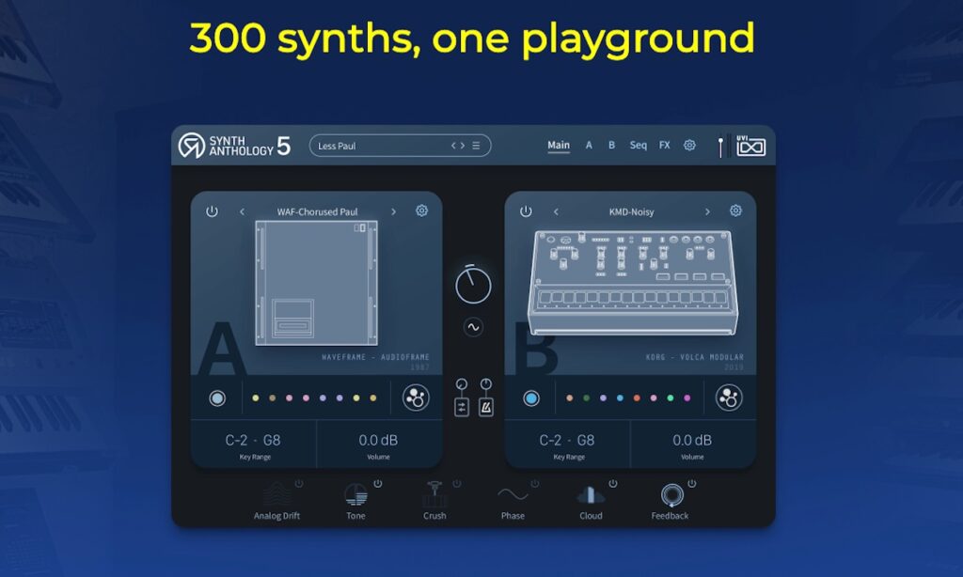Screen dimensions: 963x577
Task: Select previous sound for WAF-Chorused Paul
Action: pos(242,211)
